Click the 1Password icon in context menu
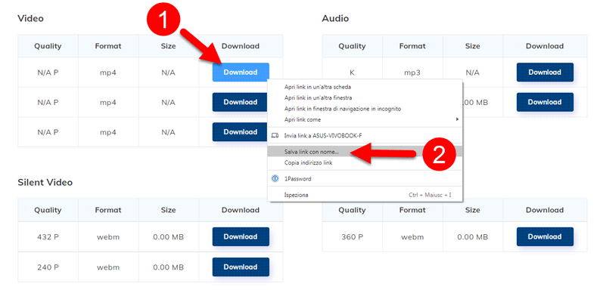Image resolution: width=600 pixels, height=290 pixels. [275, 178]
